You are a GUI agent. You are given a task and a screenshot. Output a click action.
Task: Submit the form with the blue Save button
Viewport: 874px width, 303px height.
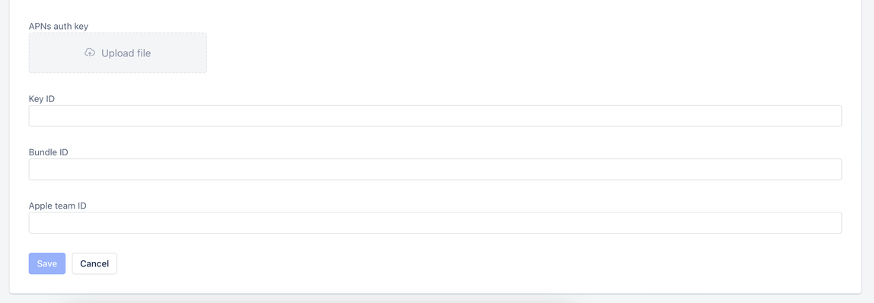click(x=47, y=263)
